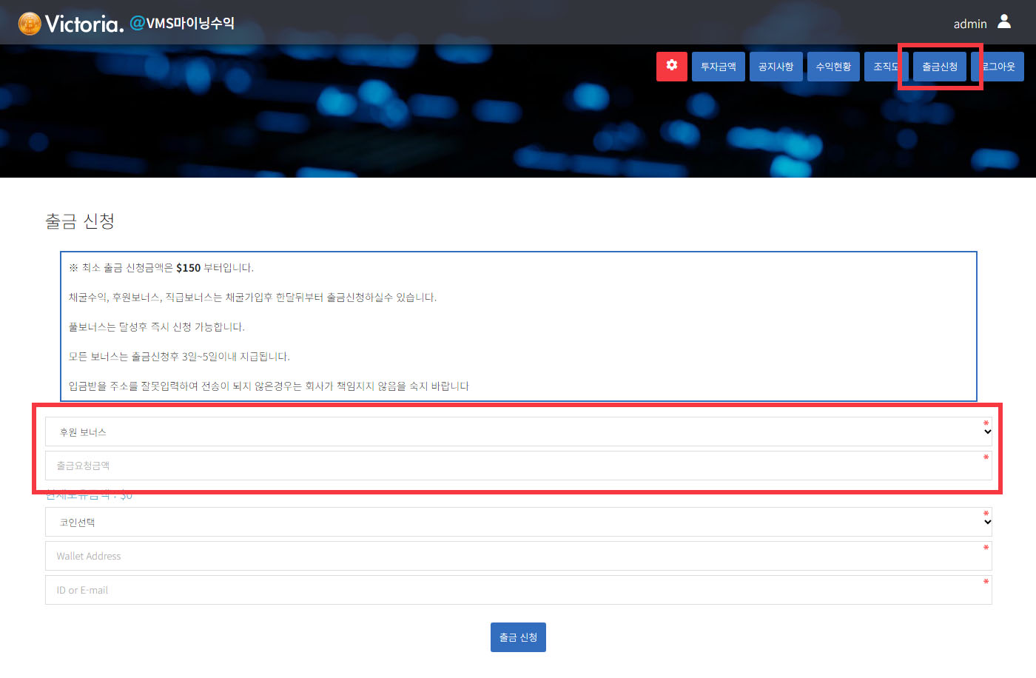
Task: Click the ID or E-mail input field
Action: pyautogui.click(x=518, y=591)
